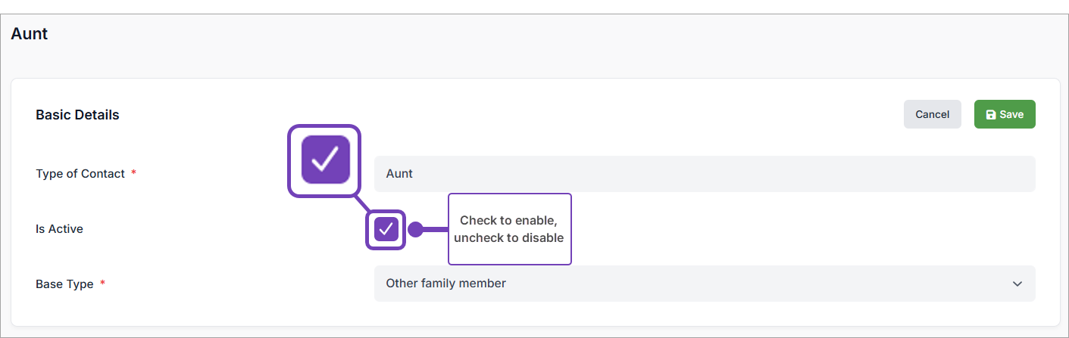Click the floppy disk icon on Save
Viewport: 1069px width, 338px height.
990,115
